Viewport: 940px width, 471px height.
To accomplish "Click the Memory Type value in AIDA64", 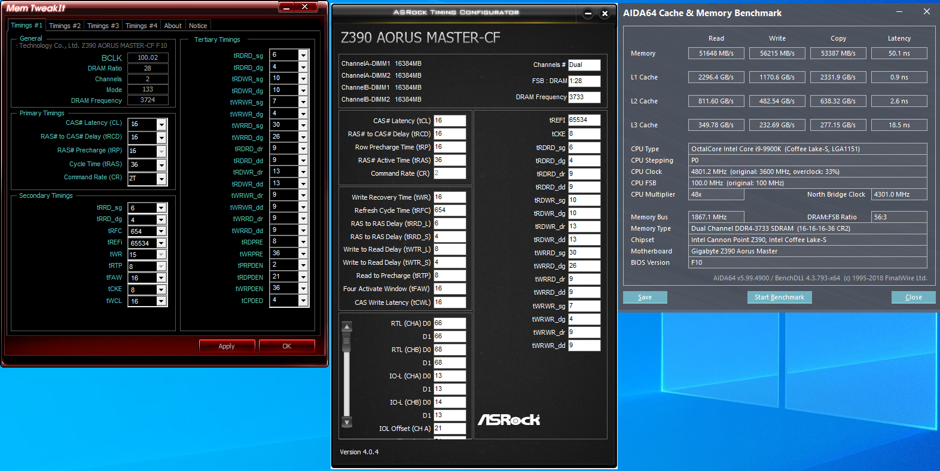I will 808,228.
